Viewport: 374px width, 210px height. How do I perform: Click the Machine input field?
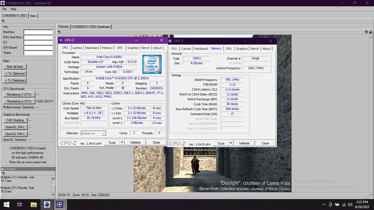coord(38,32)
